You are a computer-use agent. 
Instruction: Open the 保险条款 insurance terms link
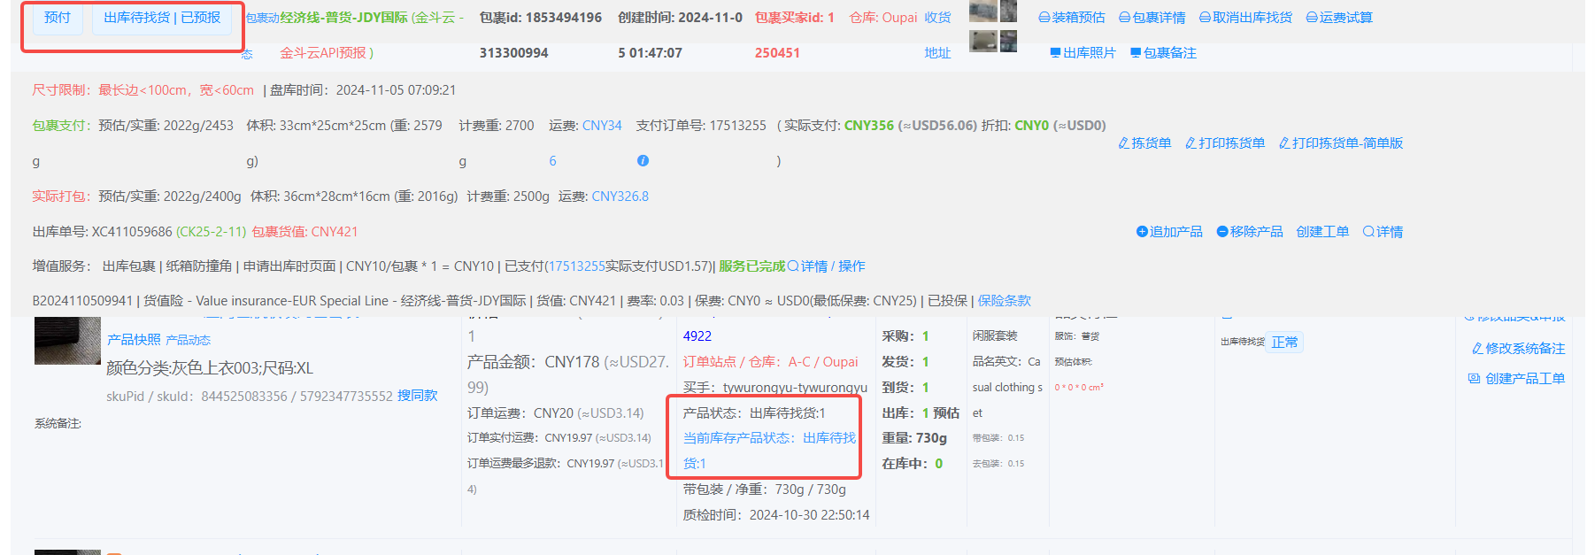[x=1004, y=301]
